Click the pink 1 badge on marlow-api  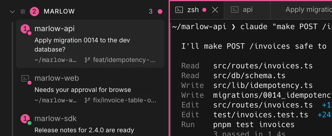(x=25, y=29)
